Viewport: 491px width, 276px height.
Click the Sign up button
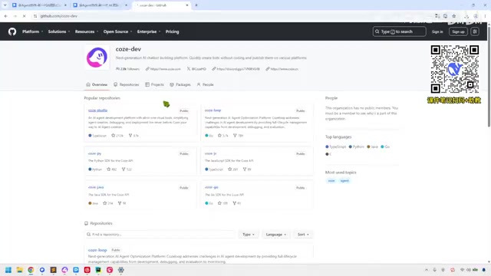[458, 31]
